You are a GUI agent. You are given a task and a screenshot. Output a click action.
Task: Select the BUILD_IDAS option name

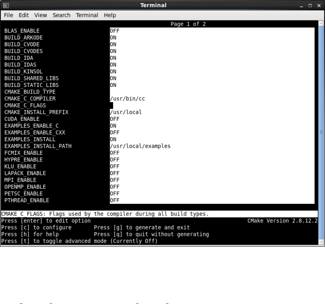(20, 65)
